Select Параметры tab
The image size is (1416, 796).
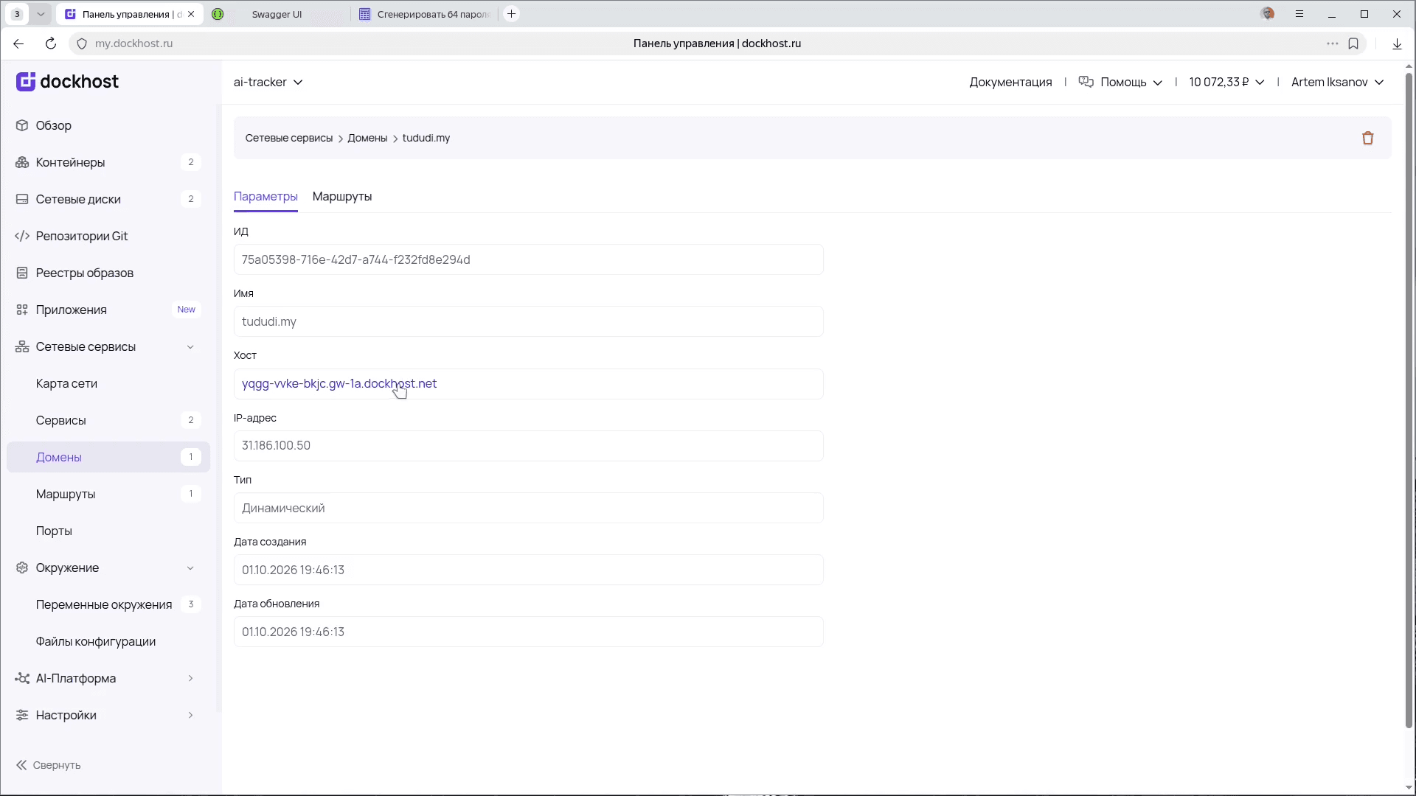[x=265, y=197]
